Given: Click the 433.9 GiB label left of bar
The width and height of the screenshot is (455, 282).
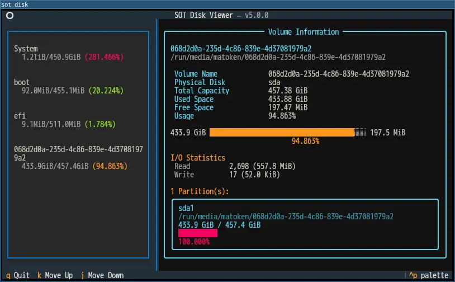Looking at the screenshot, I should 188,133.
